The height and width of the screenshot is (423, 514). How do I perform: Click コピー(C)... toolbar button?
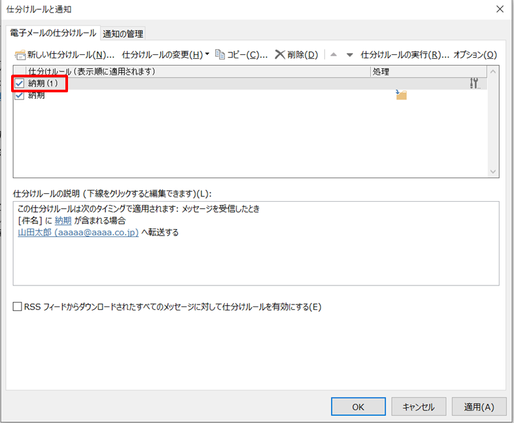tap(241, 55)
